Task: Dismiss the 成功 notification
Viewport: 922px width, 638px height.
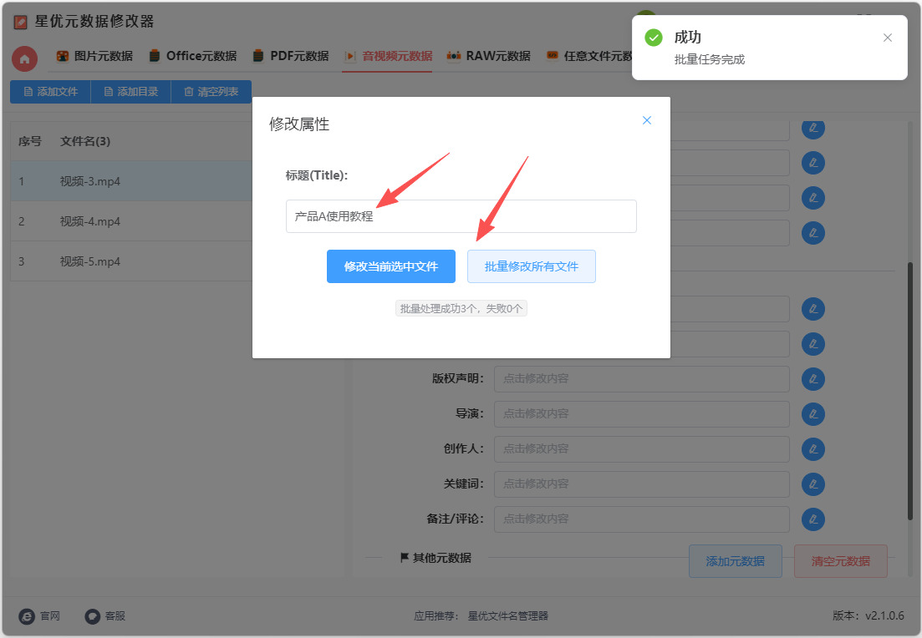Action: click(x=887, y=38)
